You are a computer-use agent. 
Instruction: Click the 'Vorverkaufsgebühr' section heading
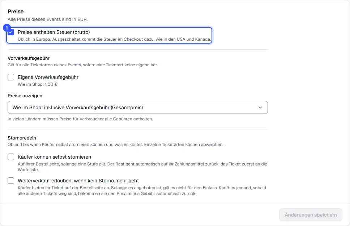click(x=29, y=58)
